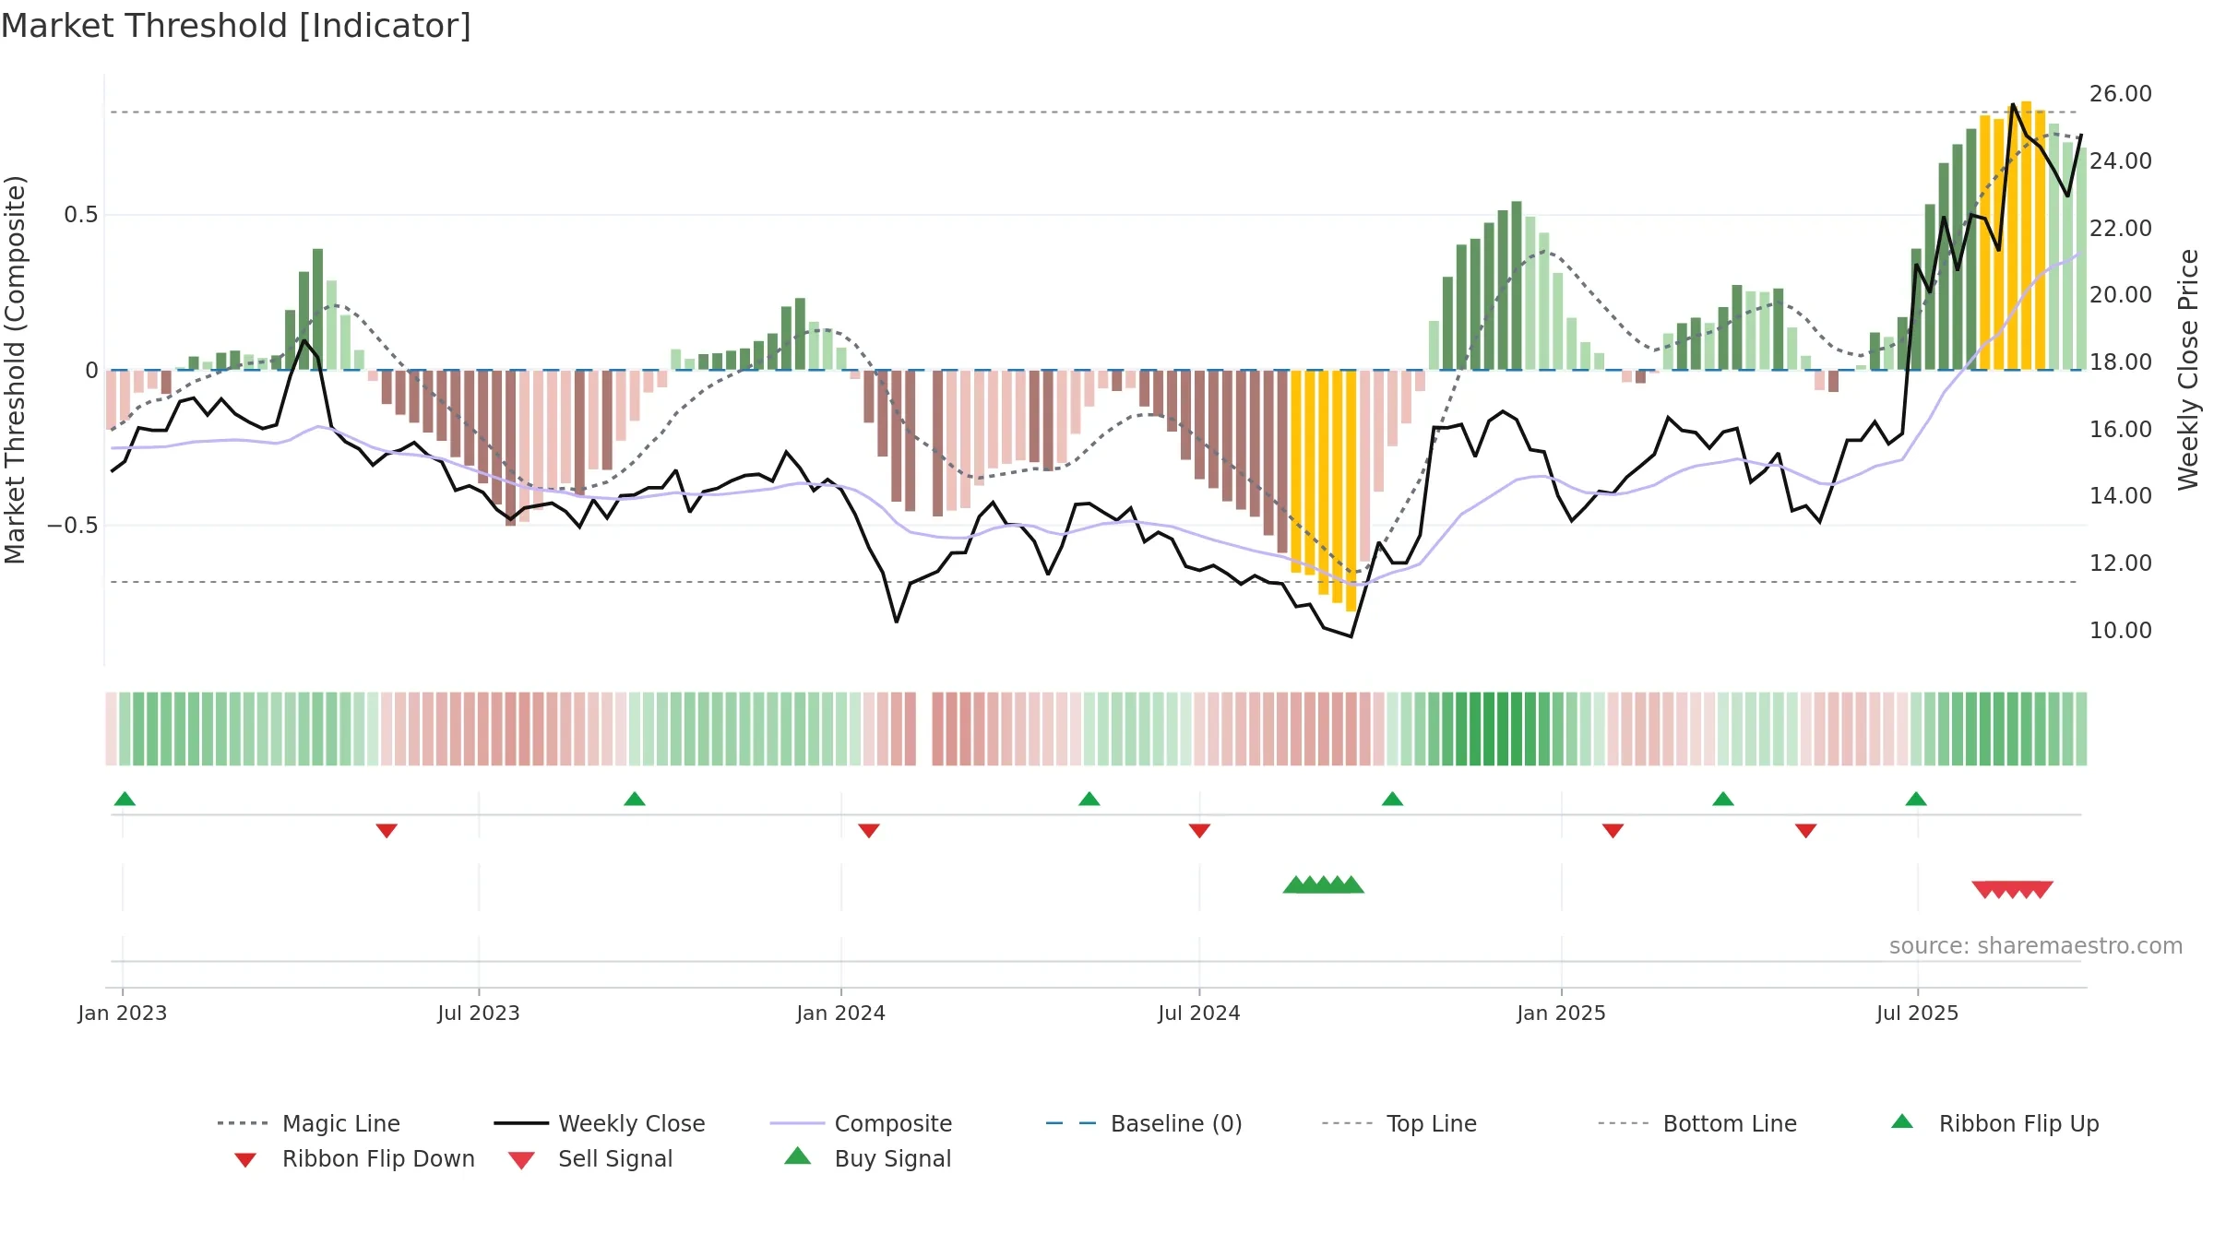
Task: Select the Ribbon Flip Down marker after Jan 2024
Action: [869, 831]
